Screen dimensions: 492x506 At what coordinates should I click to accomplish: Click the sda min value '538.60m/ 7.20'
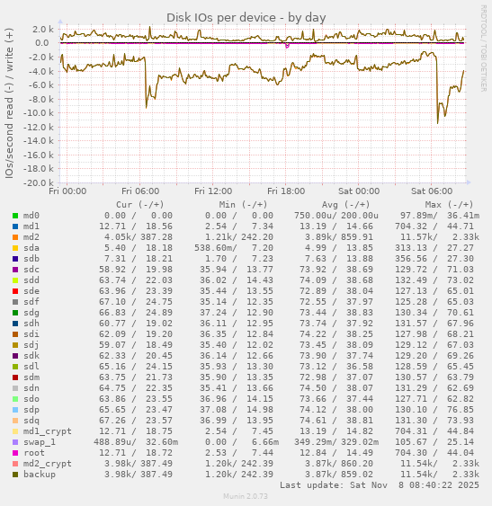click(x=234, y=248)
